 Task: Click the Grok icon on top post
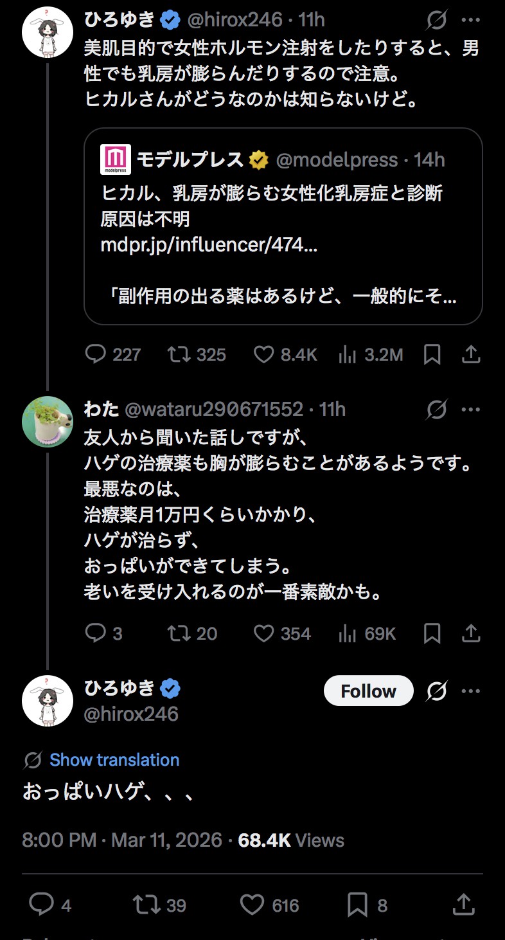click(x=437, y=20)
